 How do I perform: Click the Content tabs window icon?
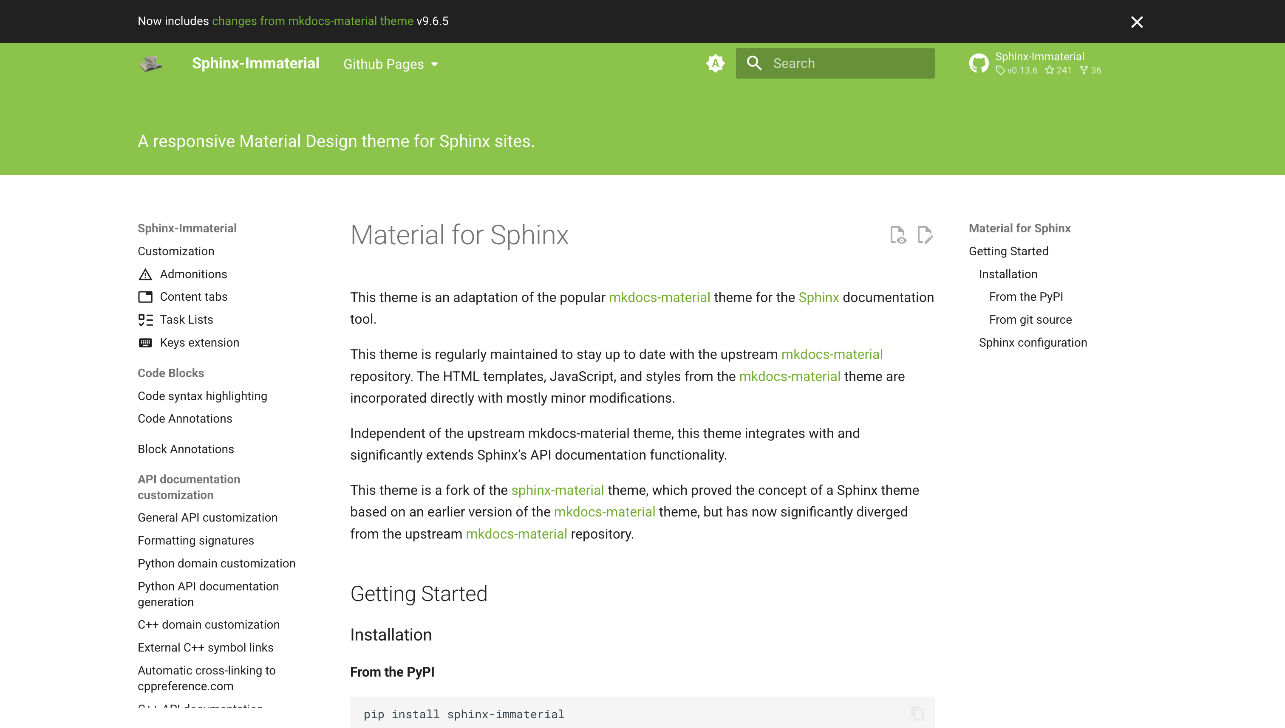point(145,297)
